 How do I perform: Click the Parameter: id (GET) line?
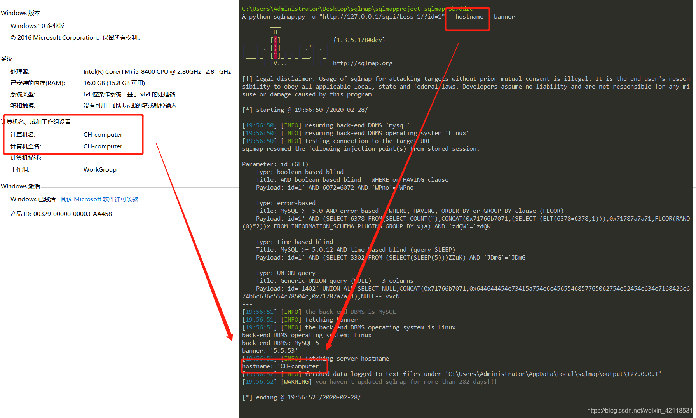click(275, 164)
